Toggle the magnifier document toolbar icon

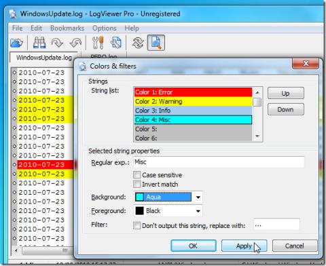coord(156,43)
